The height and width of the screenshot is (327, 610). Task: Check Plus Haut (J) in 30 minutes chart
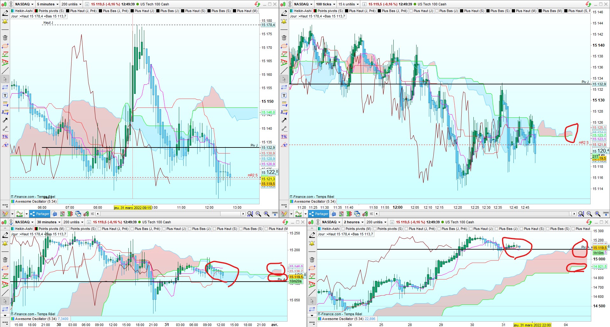coord(164,229)
